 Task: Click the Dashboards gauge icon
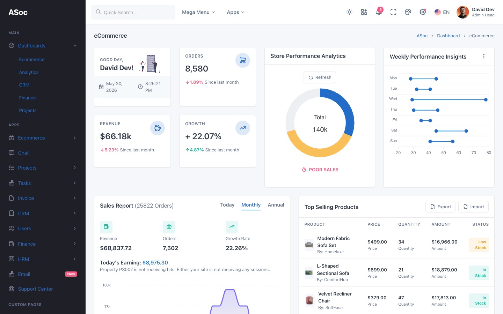click(12, 46)
